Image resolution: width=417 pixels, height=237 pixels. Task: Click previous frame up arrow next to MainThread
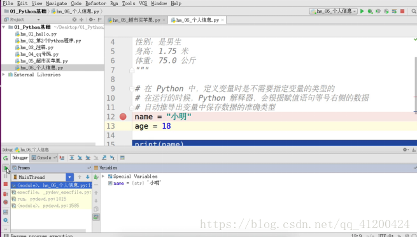coord(80,177)
